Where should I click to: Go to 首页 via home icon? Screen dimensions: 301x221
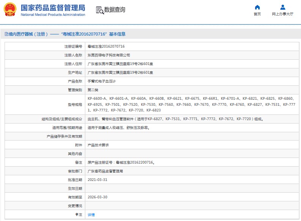click(x=257, y=8)
